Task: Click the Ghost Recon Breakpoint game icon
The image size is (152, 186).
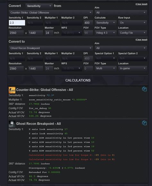Action: click(x=12, y=124)
